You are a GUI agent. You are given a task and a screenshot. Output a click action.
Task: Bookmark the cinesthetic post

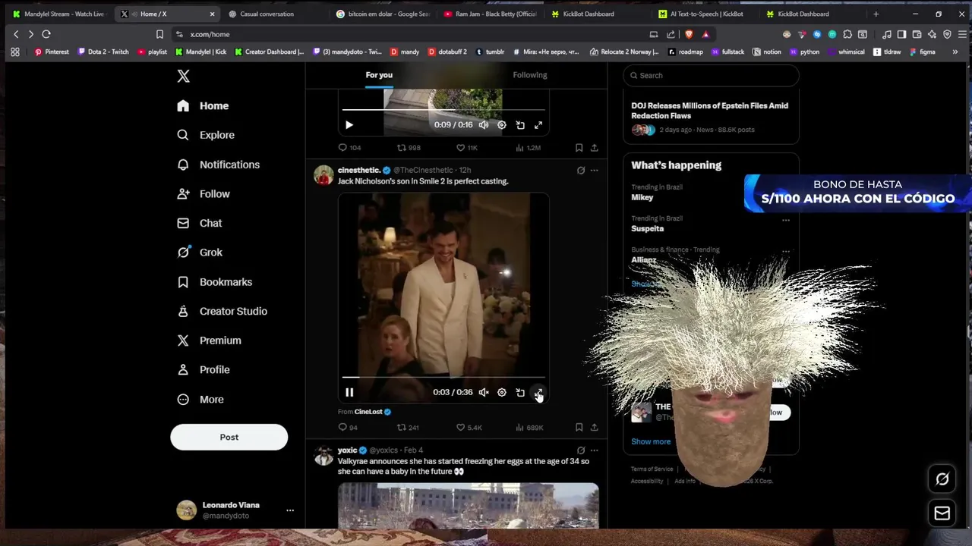579,428
